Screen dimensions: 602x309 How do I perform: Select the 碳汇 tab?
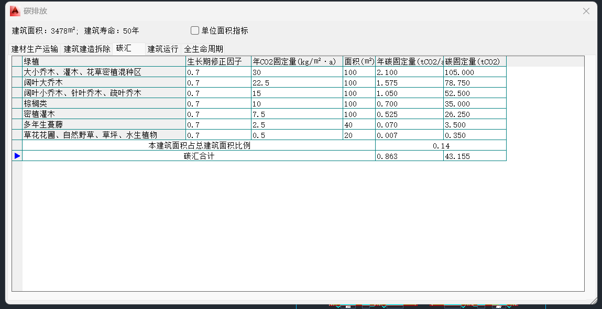click(124, 49)
